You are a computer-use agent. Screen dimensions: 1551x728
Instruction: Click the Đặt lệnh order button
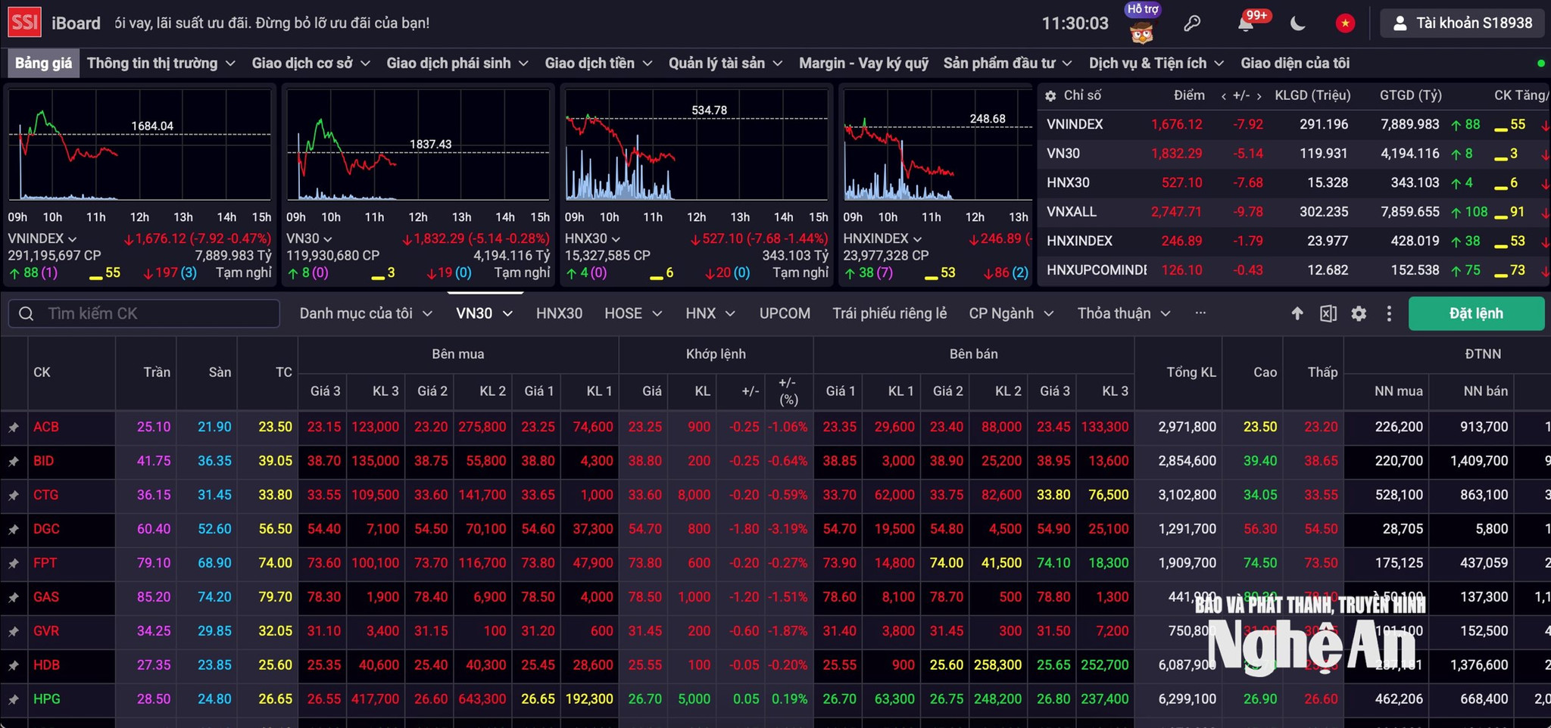point(1476,313)
